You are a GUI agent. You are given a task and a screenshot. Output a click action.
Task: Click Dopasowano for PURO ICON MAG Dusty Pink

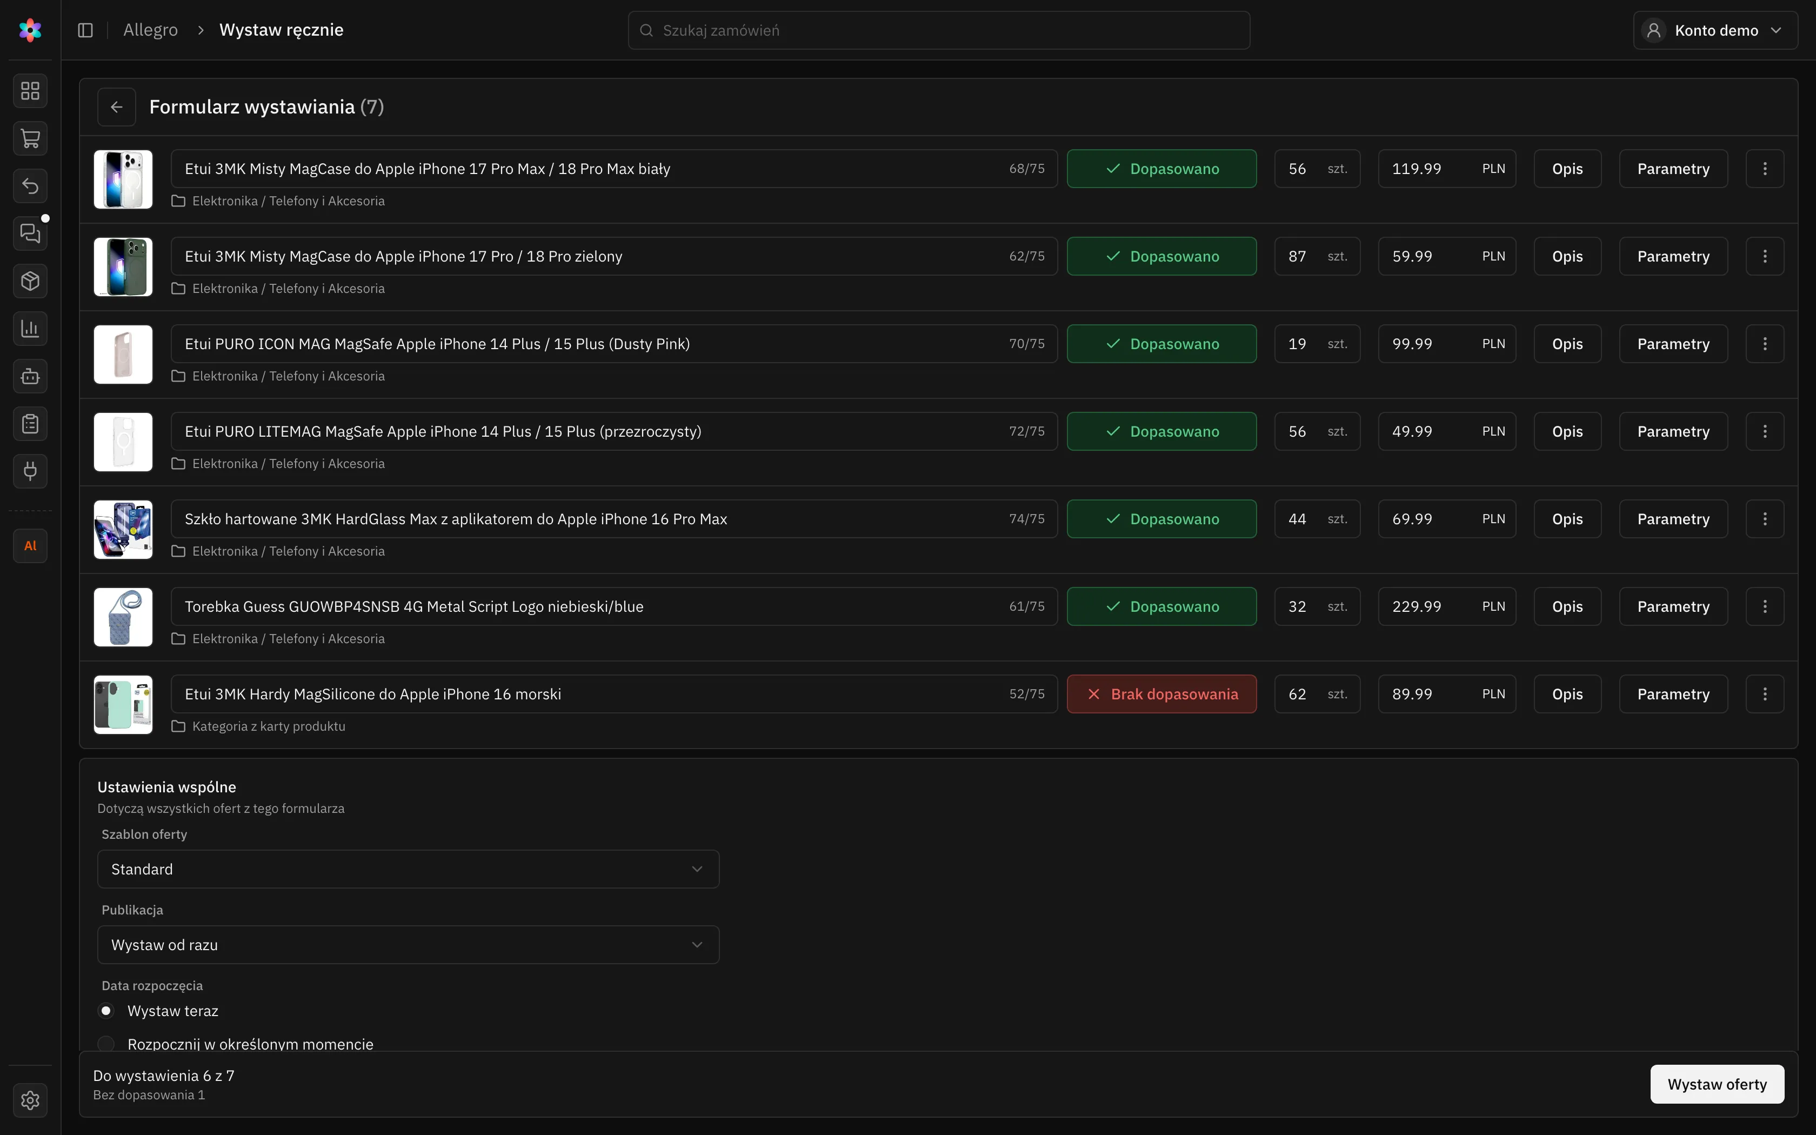[1161, 344]
